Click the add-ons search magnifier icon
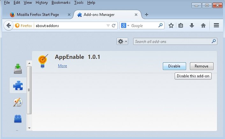 click(x=214, y=41)
